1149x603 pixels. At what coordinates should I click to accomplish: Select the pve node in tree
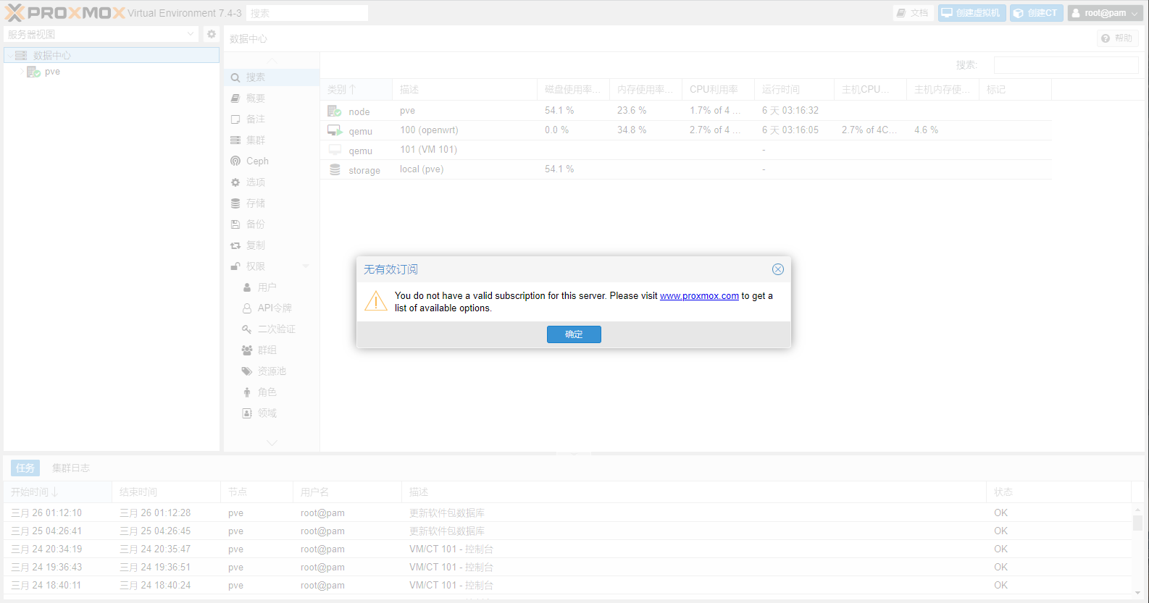tap(52, 72)
